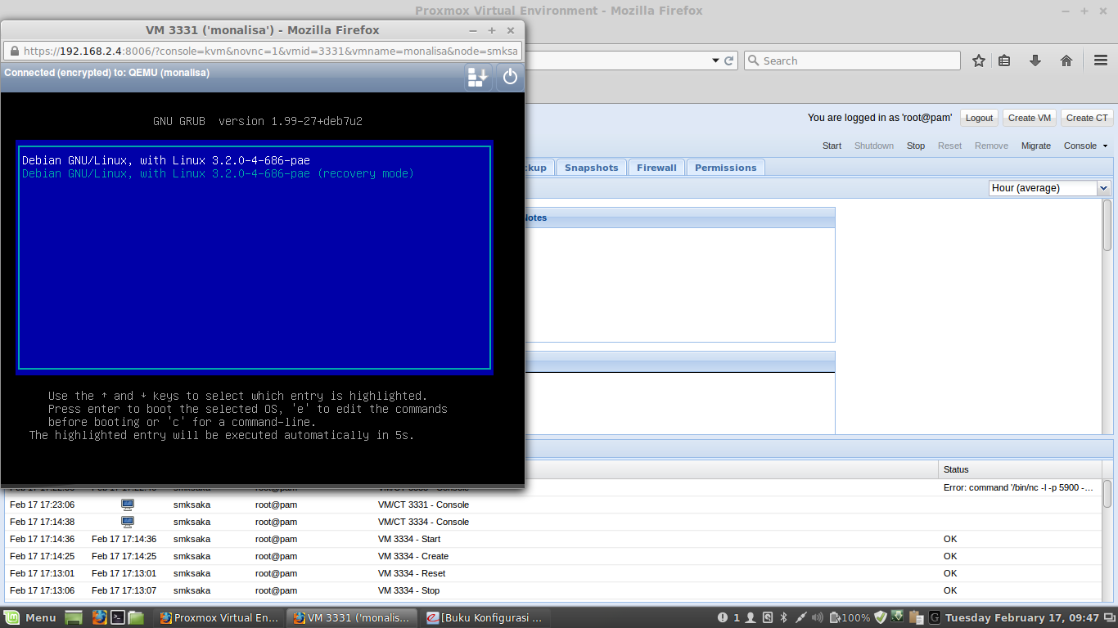Screen dimensions: 1118x628
Task: Click the Create VM button
Action: [x=1030, y=118]
